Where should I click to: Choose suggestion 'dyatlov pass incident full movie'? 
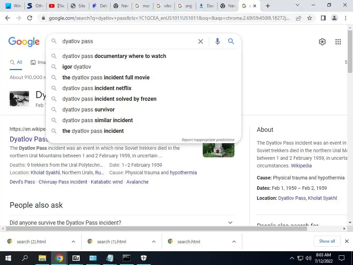click(144, 78)
